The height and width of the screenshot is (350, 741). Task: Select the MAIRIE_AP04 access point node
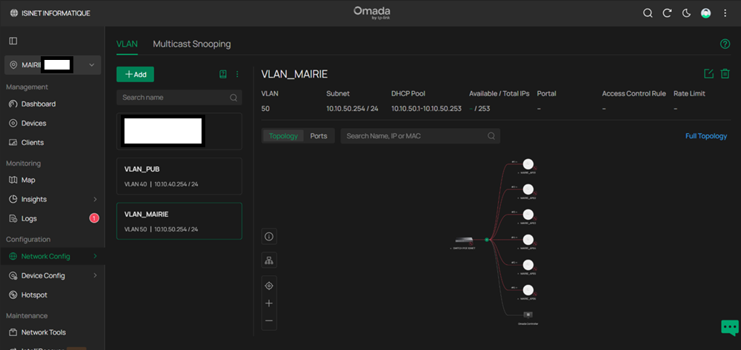(x=528, y=239)
